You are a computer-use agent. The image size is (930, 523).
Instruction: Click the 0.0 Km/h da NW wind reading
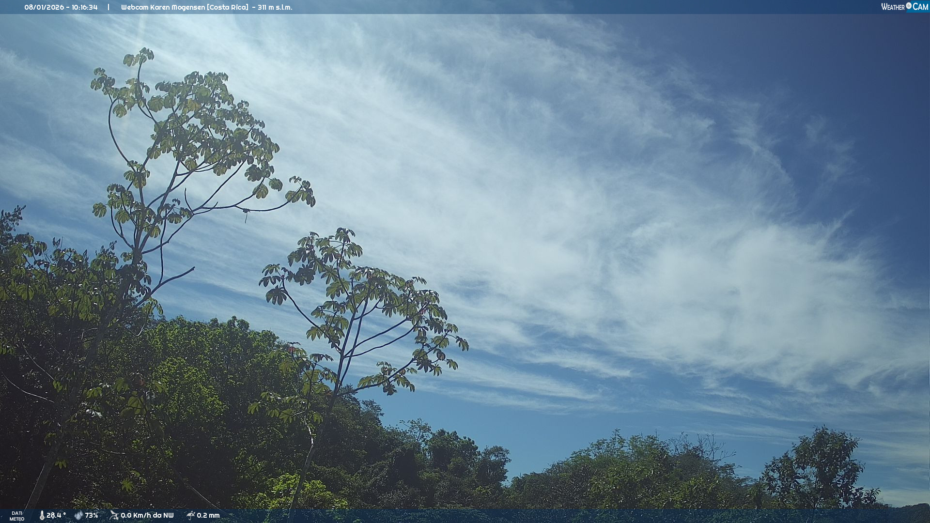point(147,515)
